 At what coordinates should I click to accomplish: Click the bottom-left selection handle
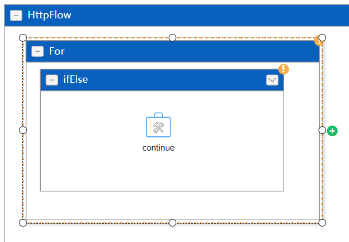click(x=23, y=222)
